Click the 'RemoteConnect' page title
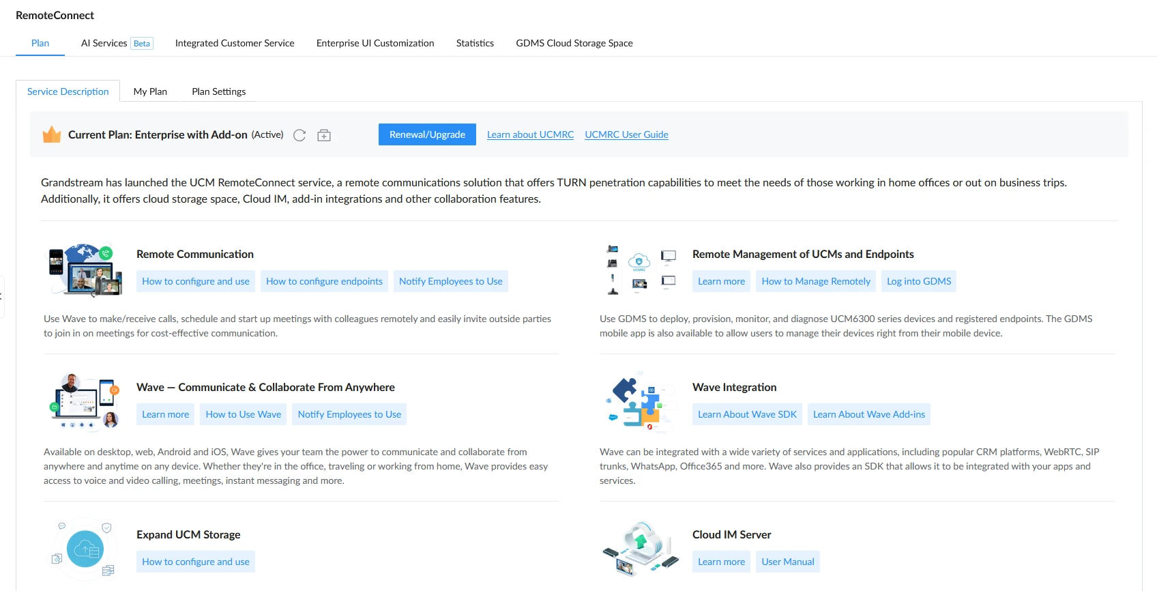This screenshot has width=1157, height=591. (55, 15)
